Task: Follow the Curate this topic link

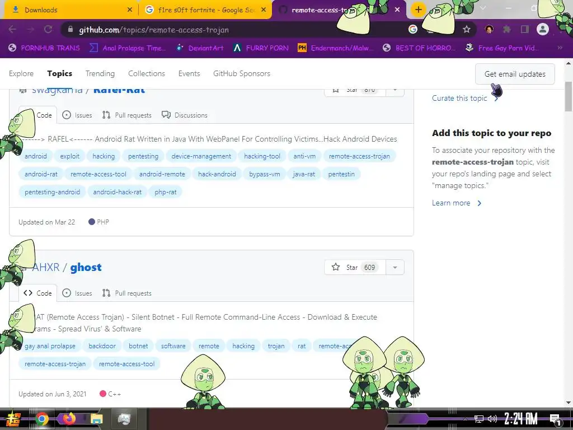Action: pyautogui.click(x=465, y=98)
